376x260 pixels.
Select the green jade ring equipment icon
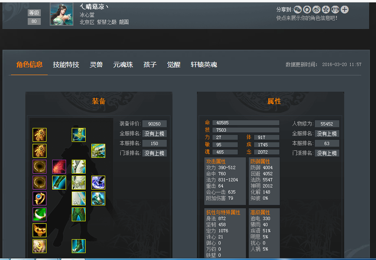(x=40, y=214)
